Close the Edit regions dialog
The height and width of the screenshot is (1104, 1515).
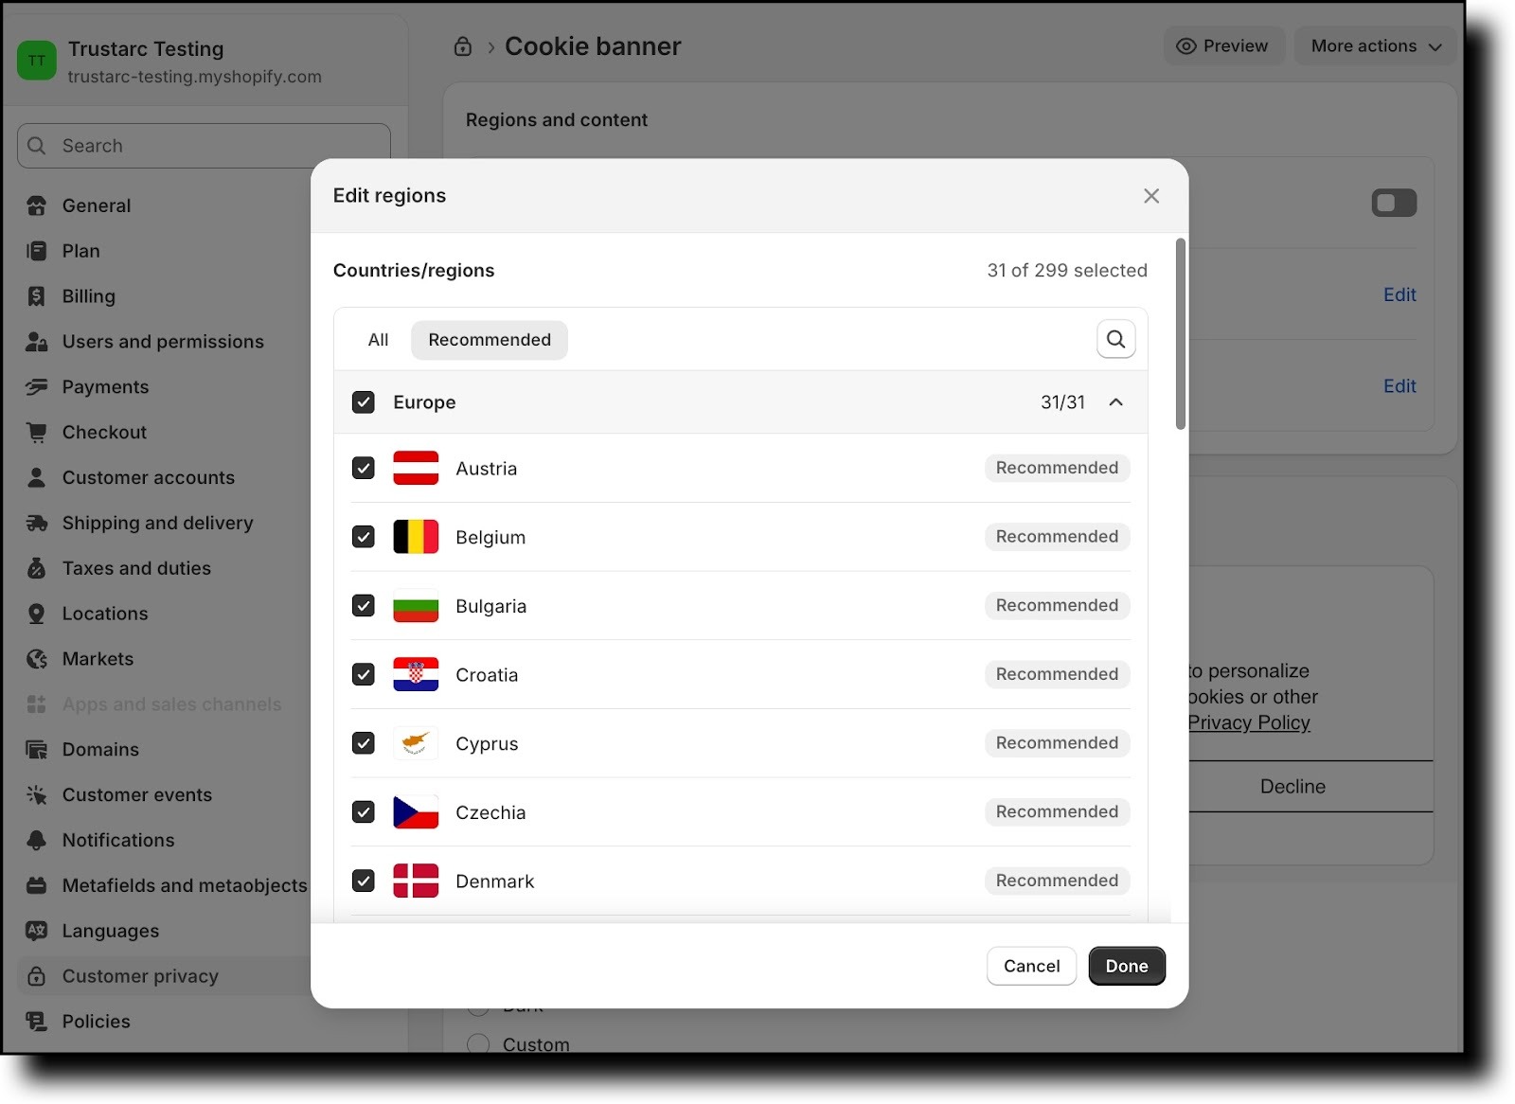click(1151, 196)
